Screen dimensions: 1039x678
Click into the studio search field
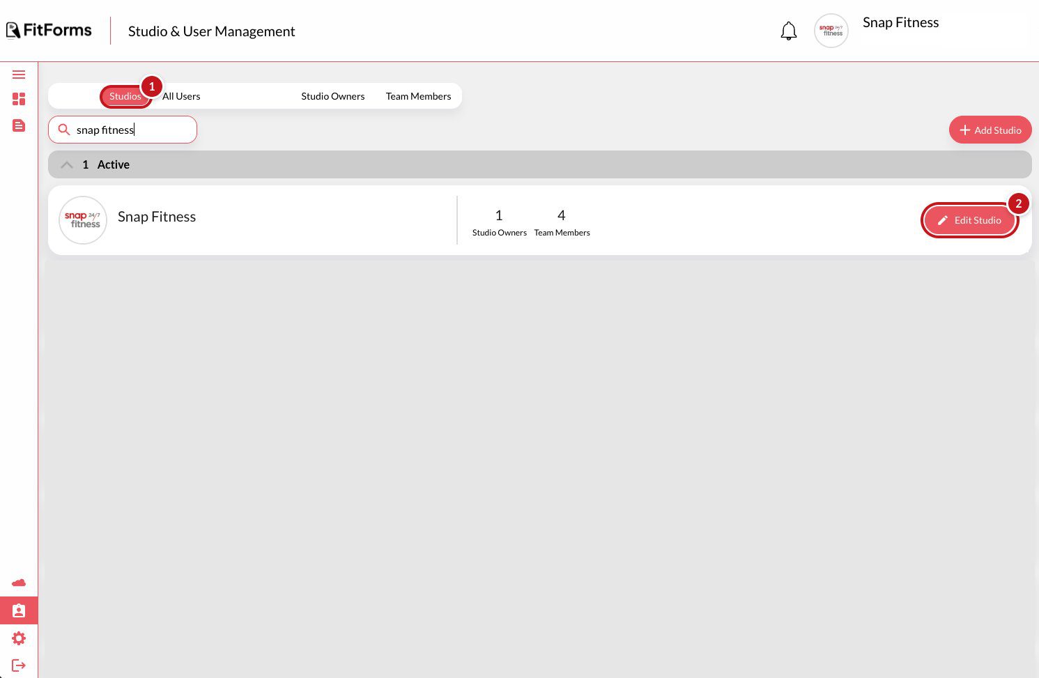(x=123, y=130)
